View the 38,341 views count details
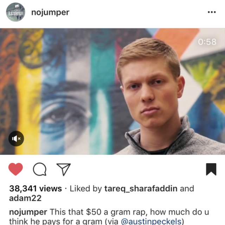 coord(36,188)
